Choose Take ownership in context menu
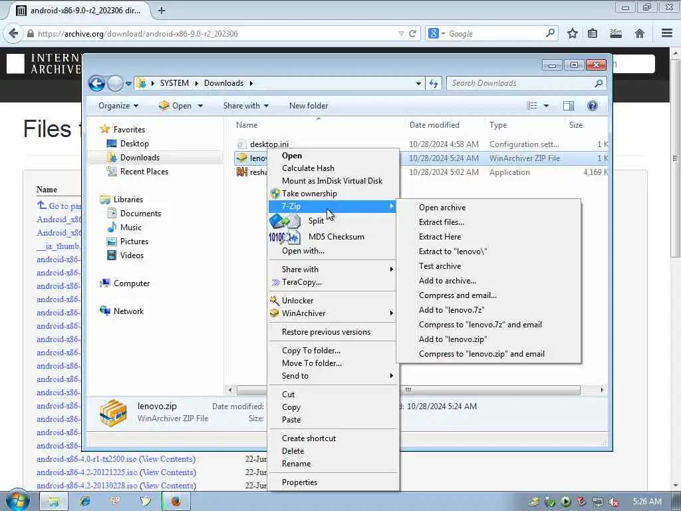The width and height of the screenshot is (681, 511). click(x=309, y=194)
